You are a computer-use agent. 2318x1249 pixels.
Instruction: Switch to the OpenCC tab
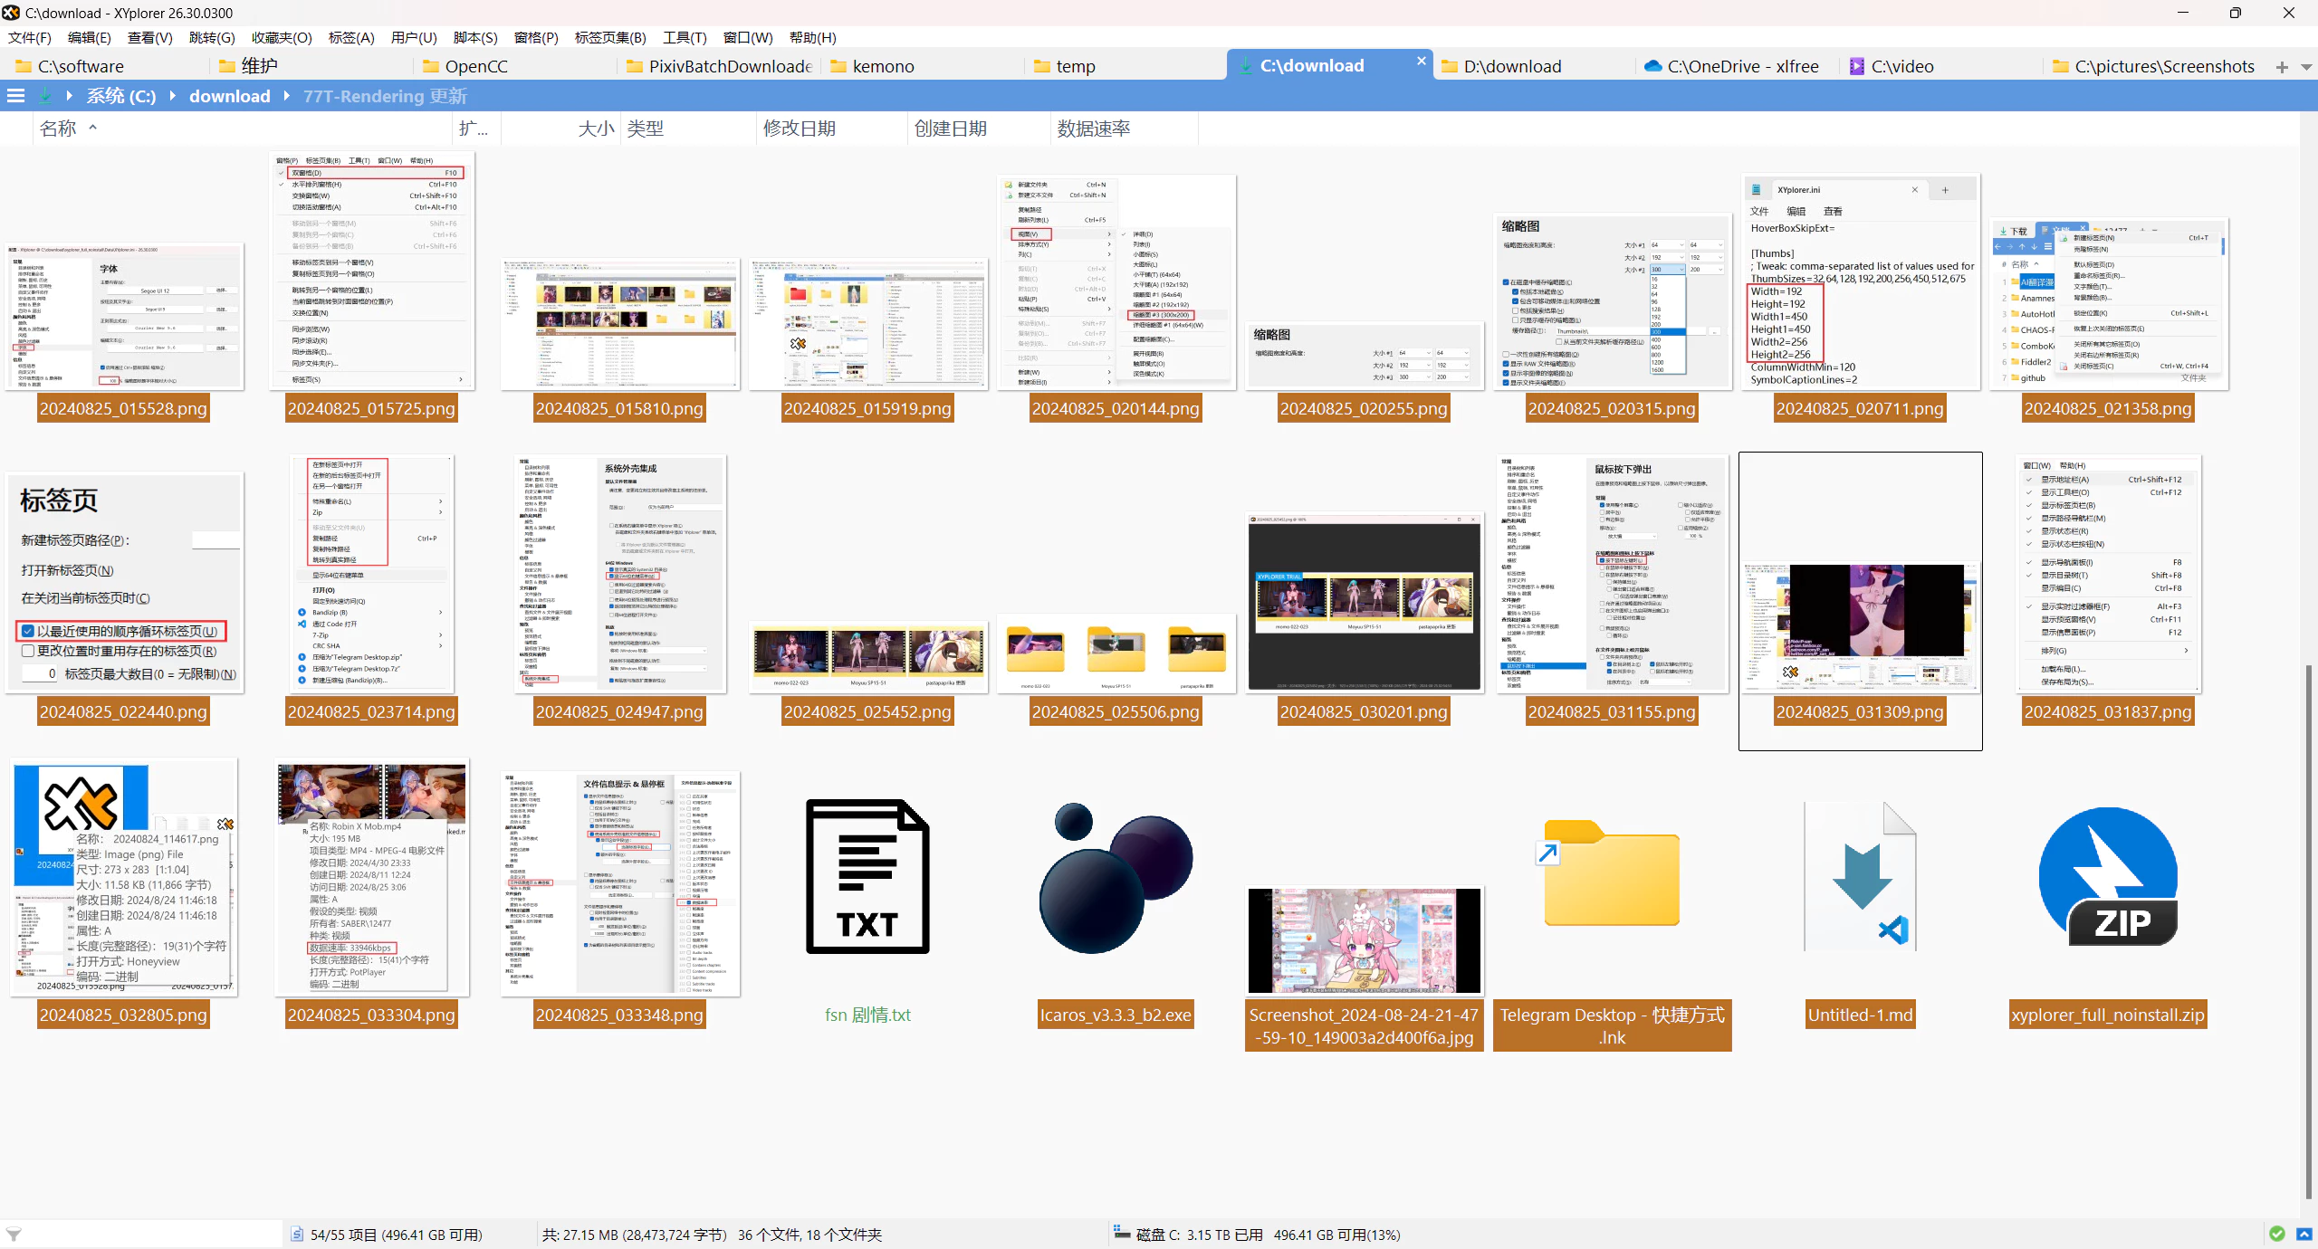click(513, 66)
